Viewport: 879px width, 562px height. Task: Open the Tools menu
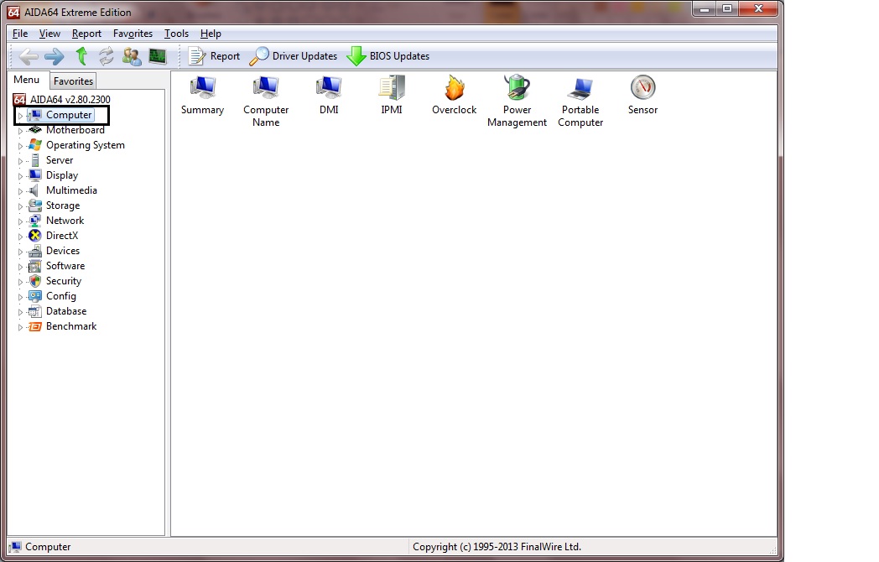176,34
